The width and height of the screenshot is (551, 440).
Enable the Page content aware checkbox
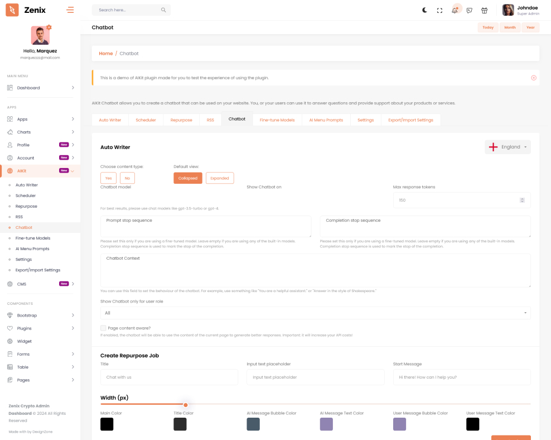pyautogui.click(x=103, y=328)
